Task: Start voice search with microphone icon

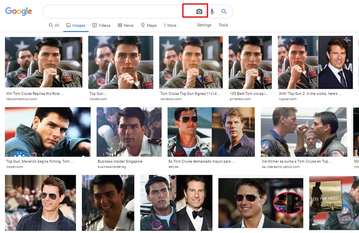Action: click(x=212, y=12)
